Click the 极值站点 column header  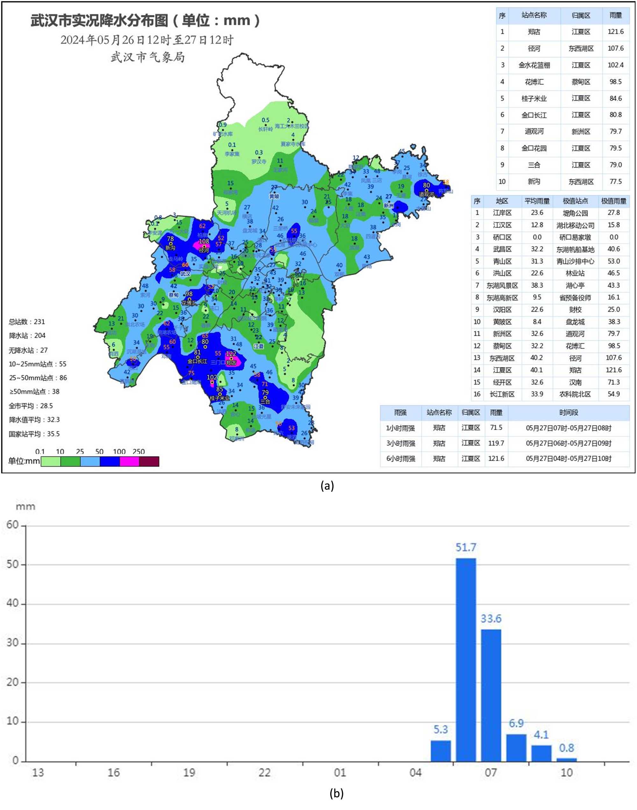coord(575,201)
